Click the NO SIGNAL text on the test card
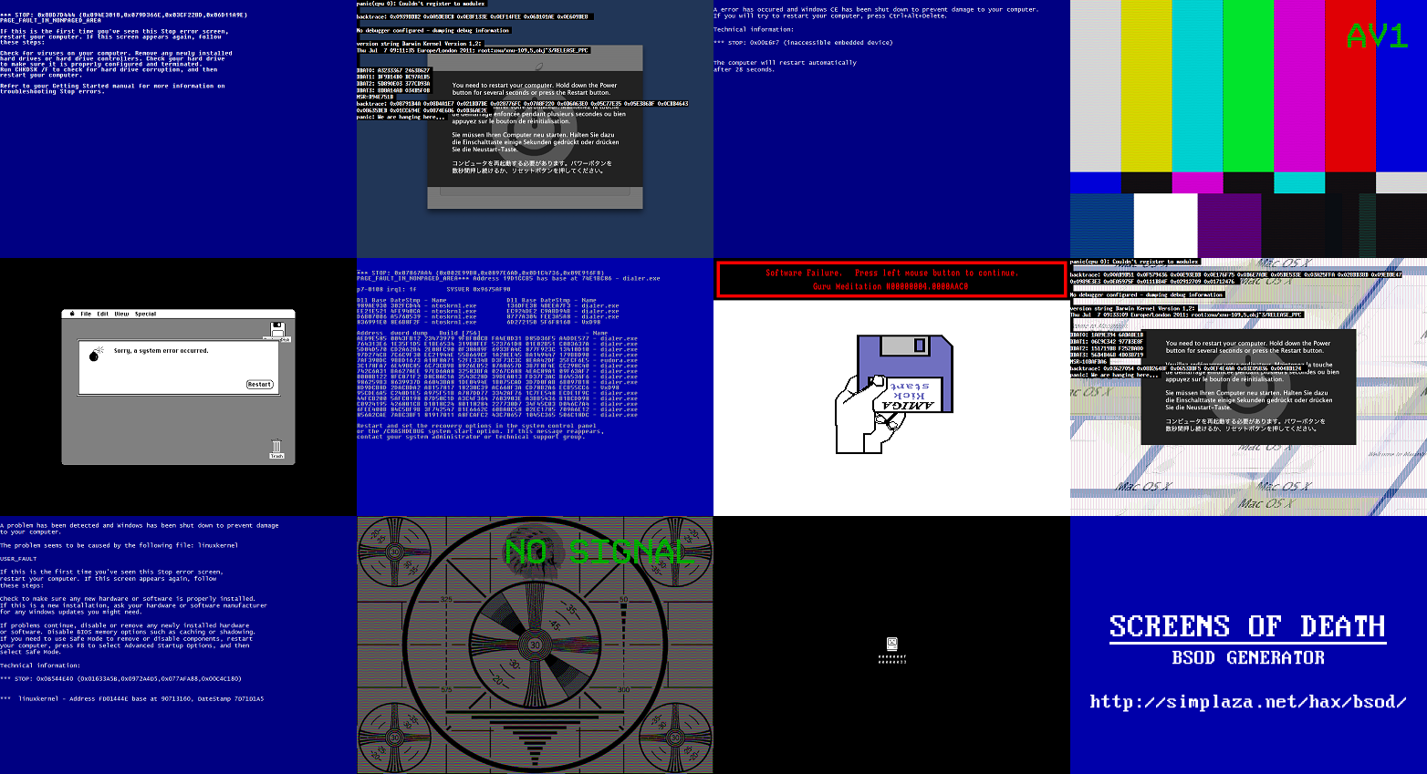Viewport: 1427px width, 774px height. tap(598, 551)
